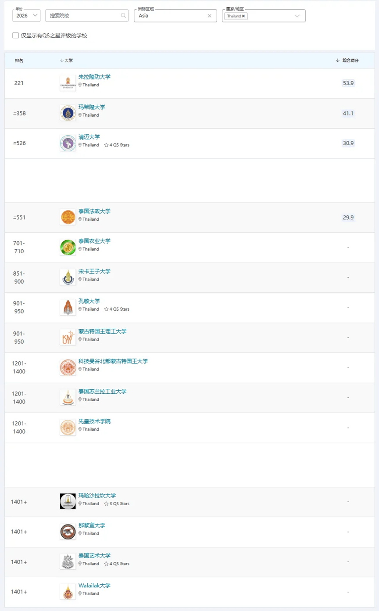Screen dimensions: 379x611
Task: Click the Prince of Songkla University logo
Action: coord(68,277)
